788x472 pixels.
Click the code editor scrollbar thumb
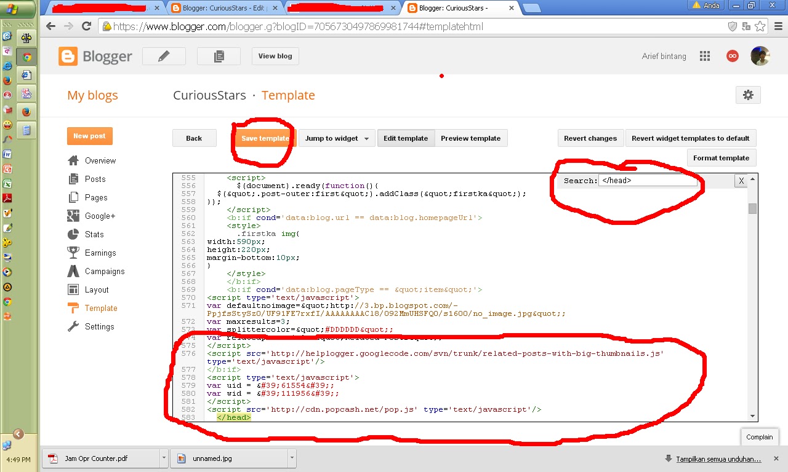[752, 208]
